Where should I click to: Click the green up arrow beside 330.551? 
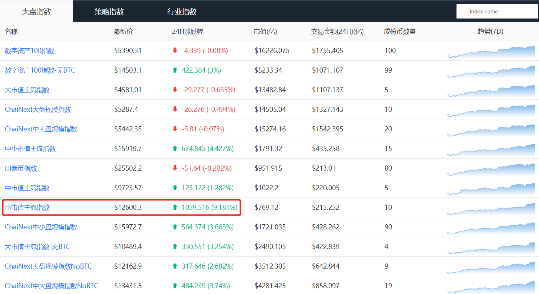(x=175, y=246)
